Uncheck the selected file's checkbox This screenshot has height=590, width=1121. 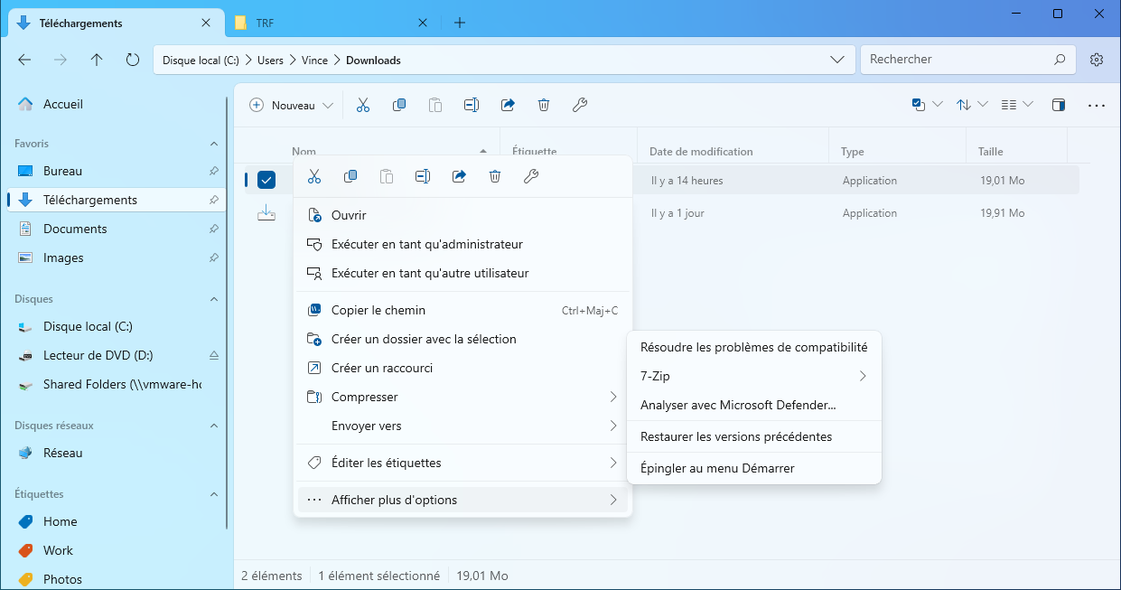point(266,180)
